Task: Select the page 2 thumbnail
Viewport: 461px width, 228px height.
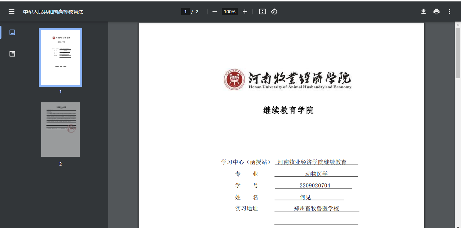Action: point(61,130)
